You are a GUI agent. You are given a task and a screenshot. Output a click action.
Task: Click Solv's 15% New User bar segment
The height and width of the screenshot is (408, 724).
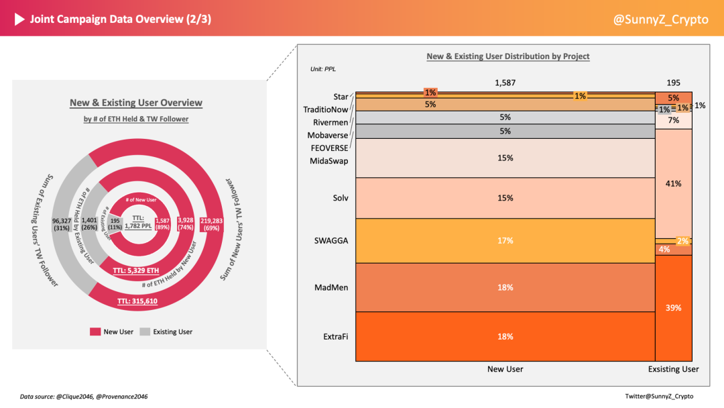505,198
